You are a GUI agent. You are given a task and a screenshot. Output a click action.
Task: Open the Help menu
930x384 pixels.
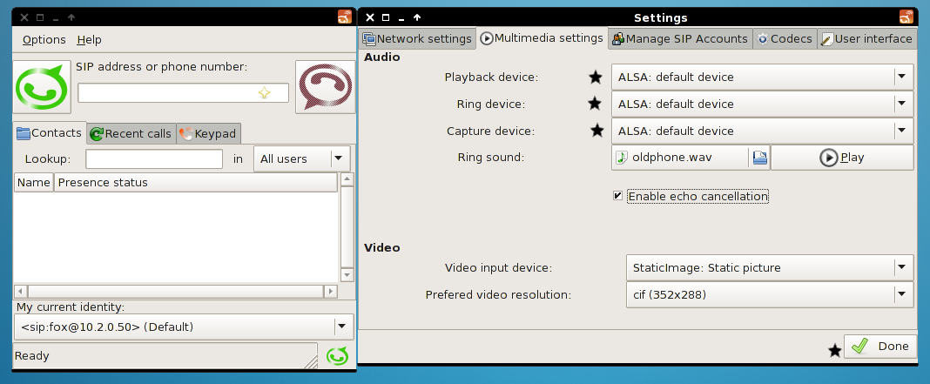89,39
